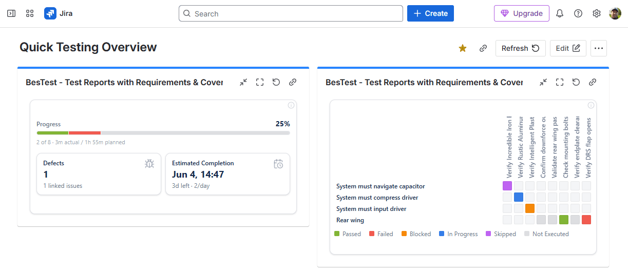Click the orange Blocked matrix cell

coord(530,208)
